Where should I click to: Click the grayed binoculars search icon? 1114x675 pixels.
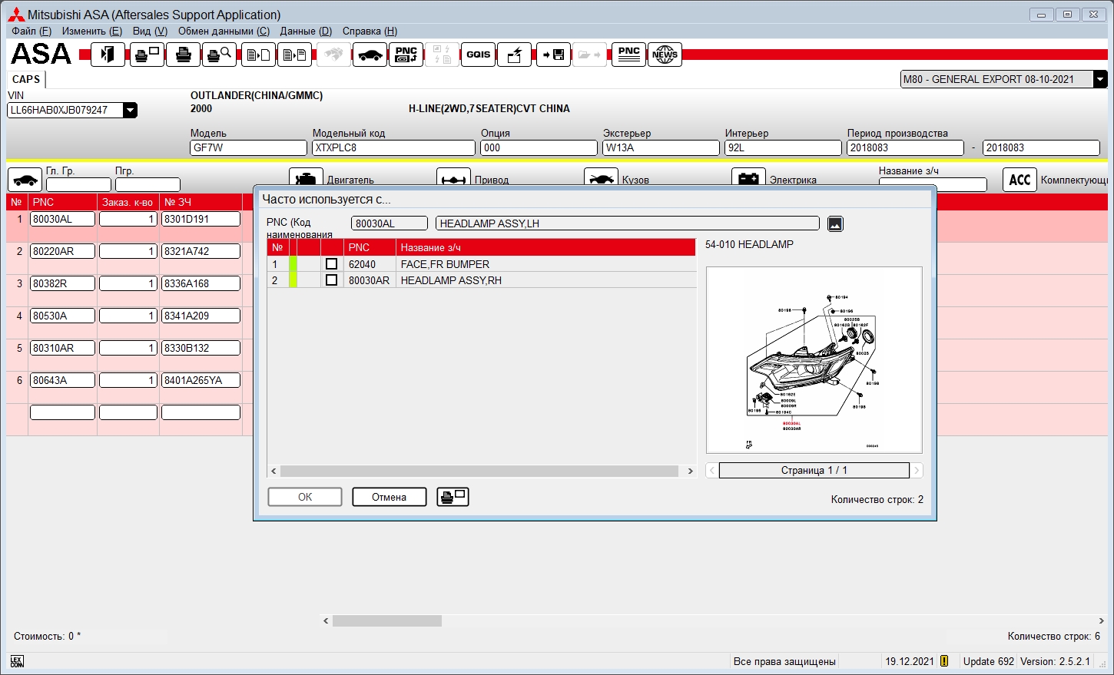pos(333,55)
